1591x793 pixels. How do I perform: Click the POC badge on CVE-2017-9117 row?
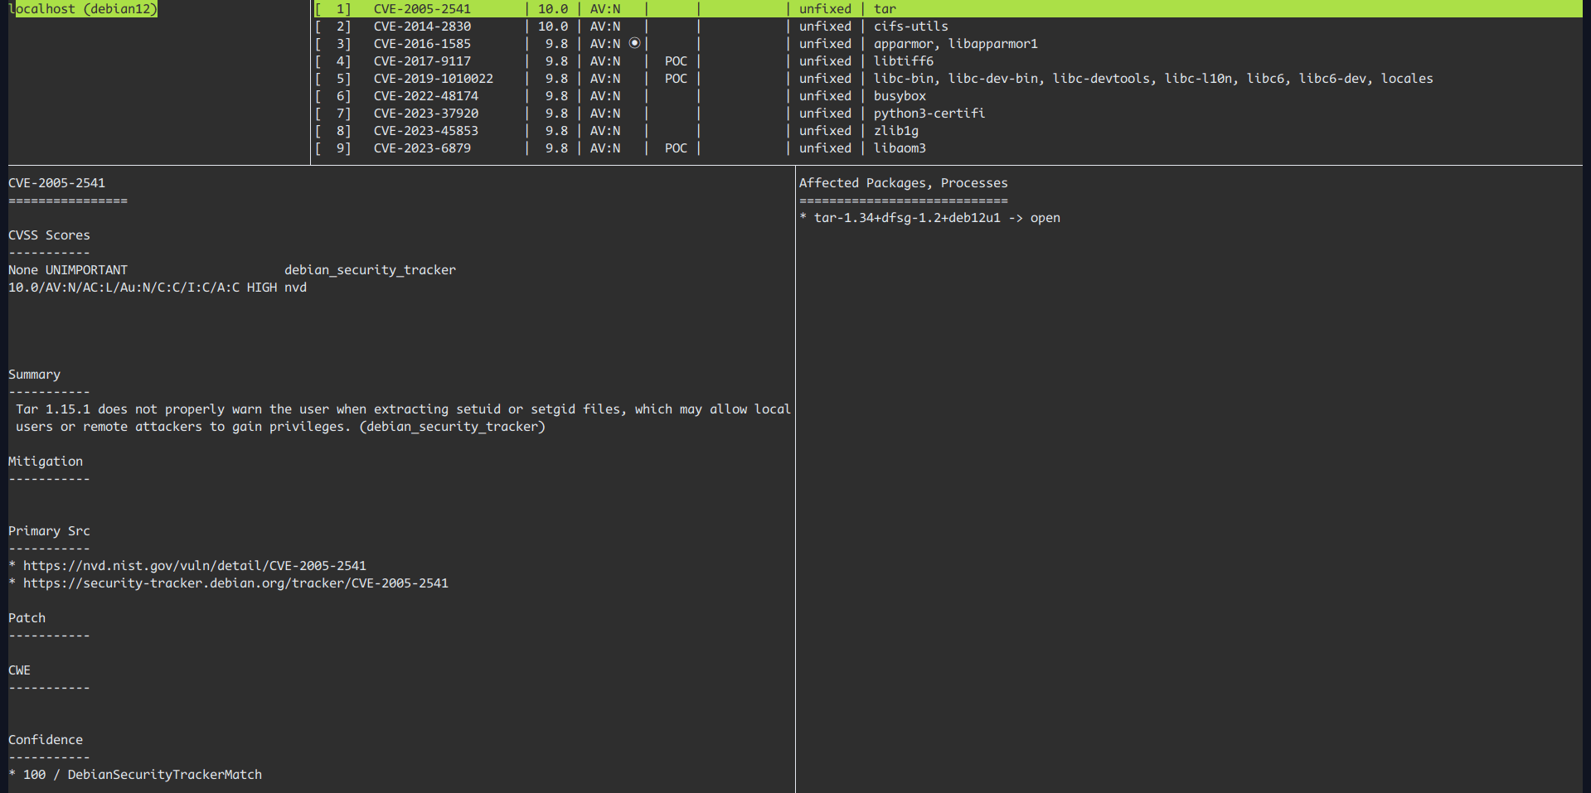[x=676, y=60]
